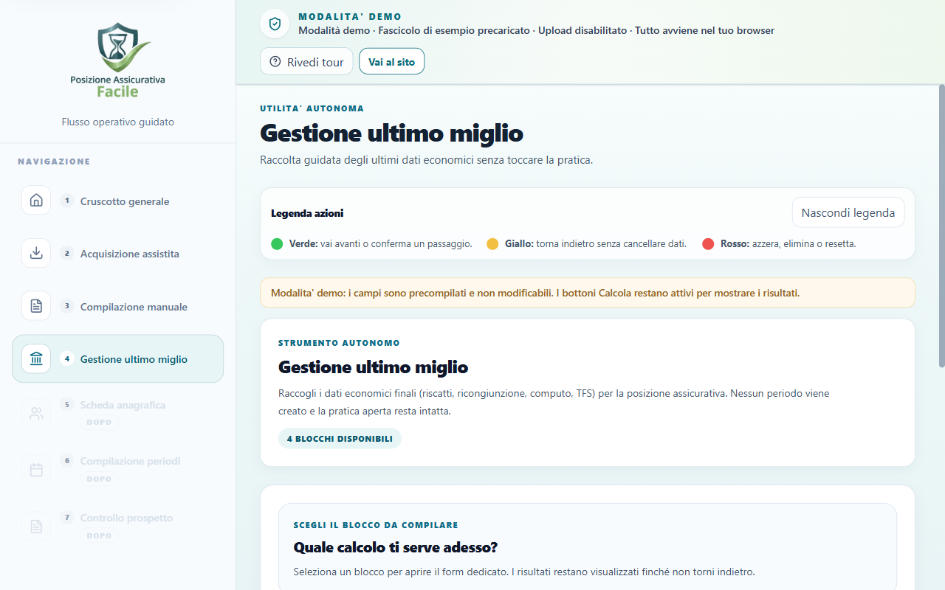Click the yellow Giallo legend dot
This screenshot has height=590, width=945.
click(492, 243)
